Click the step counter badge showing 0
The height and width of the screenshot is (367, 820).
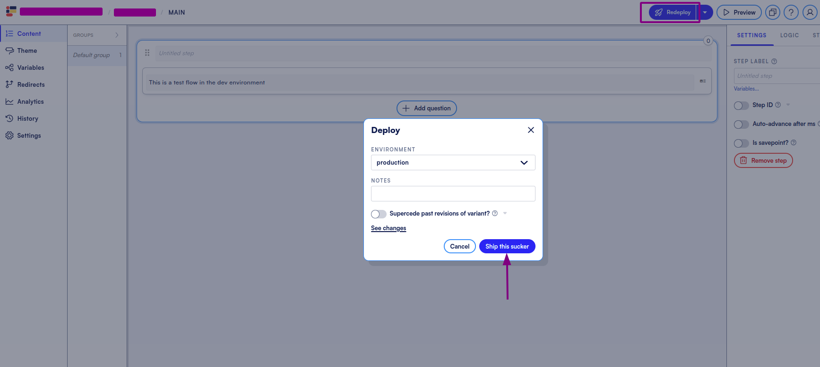pyautogui.click(x=708, y=41)
